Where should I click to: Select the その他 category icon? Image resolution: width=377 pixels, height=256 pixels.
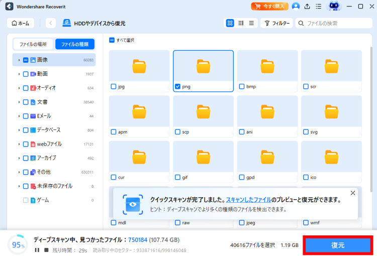click(x=33, y=172)
